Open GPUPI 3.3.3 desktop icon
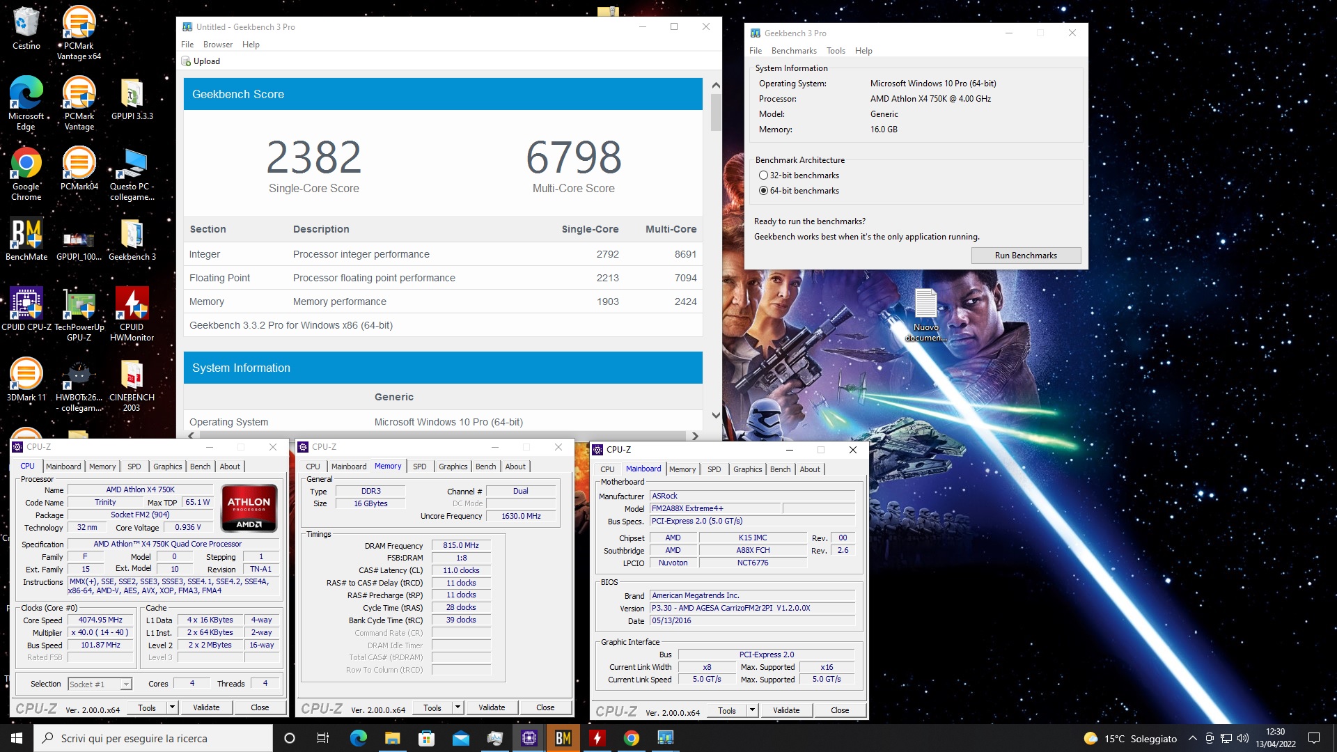 [x=132, y=98]
